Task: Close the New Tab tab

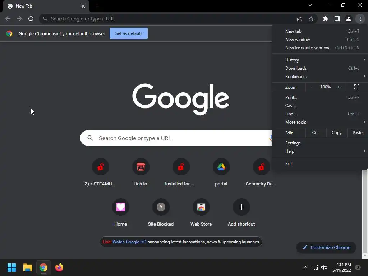Action: point(83,6)
